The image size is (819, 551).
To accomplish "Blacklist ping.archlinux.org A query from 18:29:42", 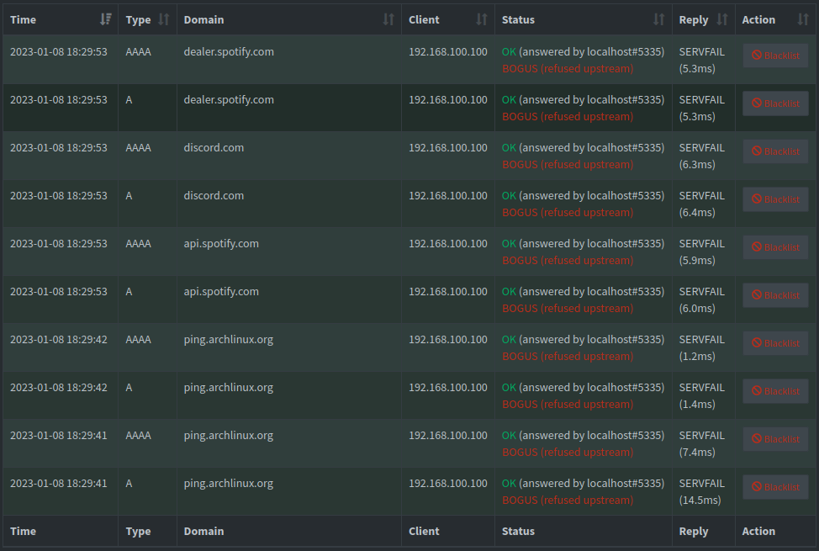I will coord(775,391).
